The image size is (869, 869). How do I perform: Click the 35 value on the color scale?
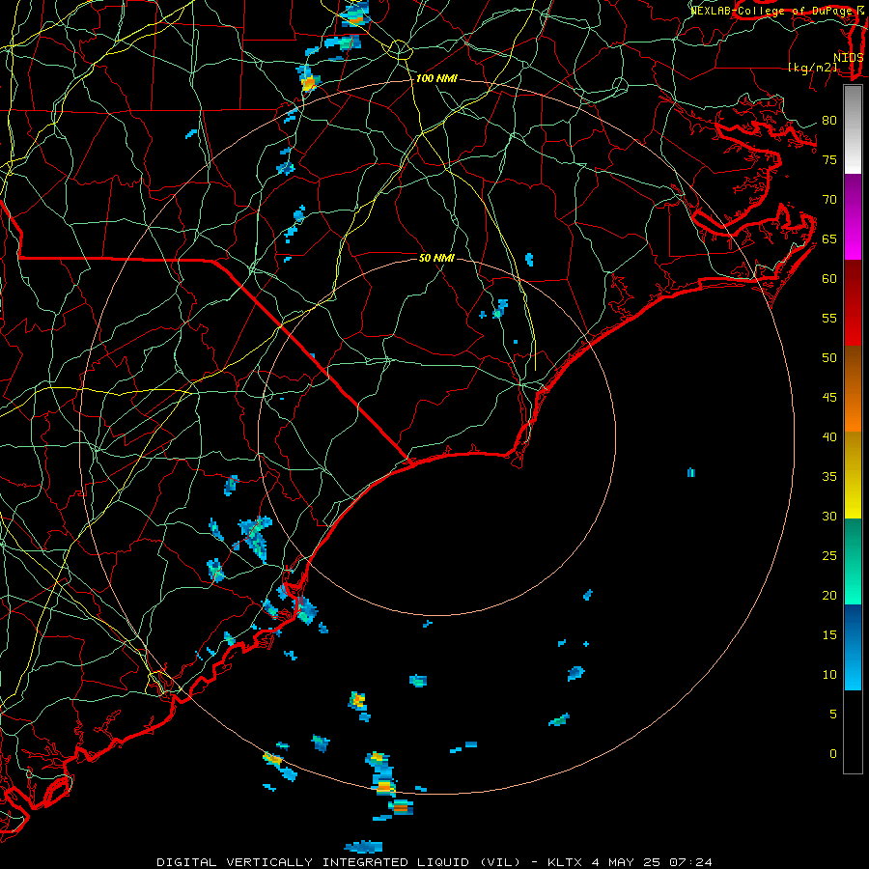point(829,477)
